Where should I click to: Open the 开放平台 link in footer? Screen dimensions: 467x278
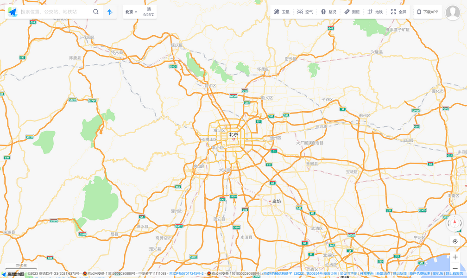[x=366, y=274]
